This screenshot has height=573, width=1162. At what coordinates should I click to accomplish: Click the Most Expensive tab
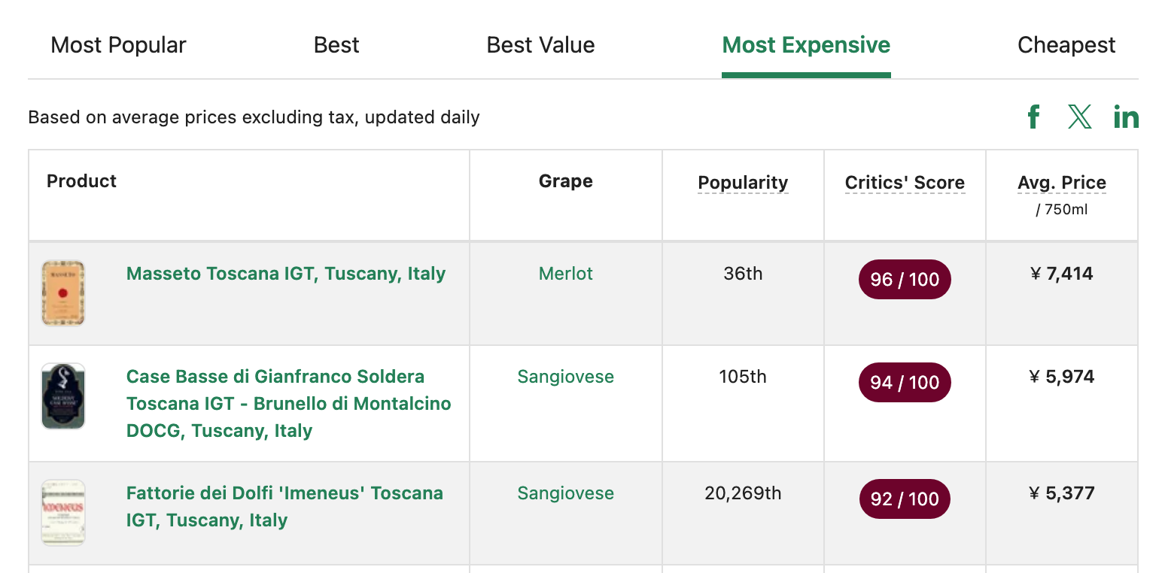[806, 45]
